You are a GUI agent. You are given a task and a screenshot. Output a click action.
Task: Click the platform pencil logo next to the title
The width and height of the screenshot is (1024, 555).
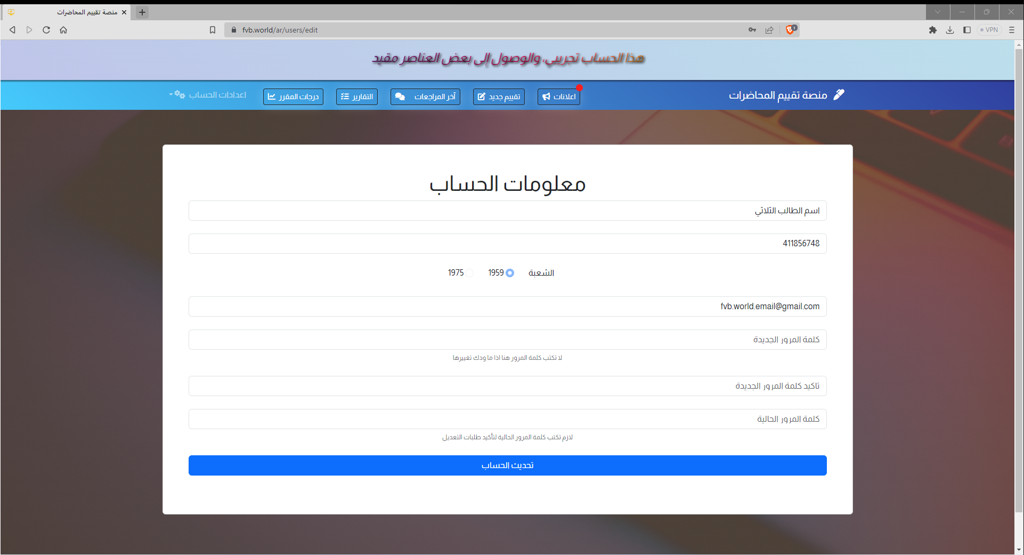click(839, 94)
